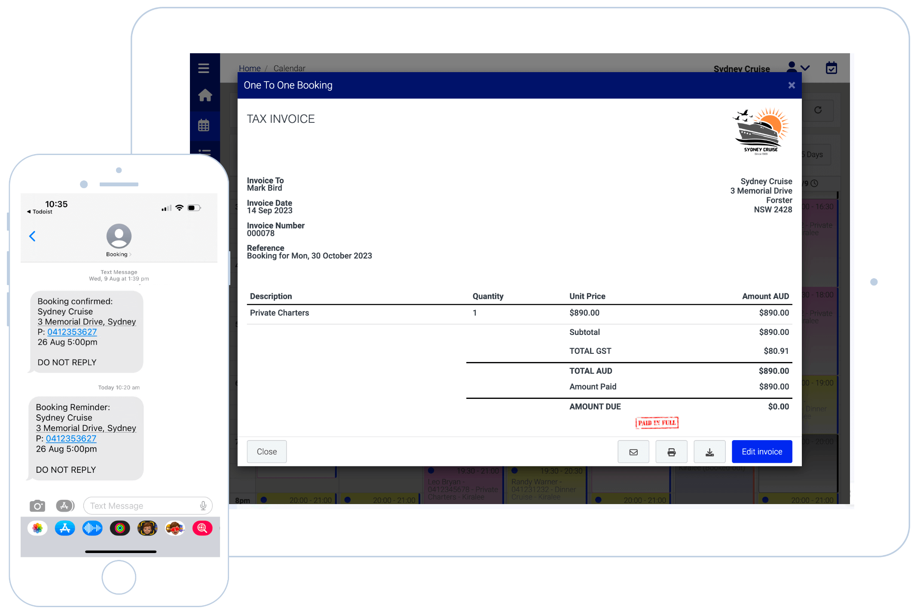
Task: Print the invoice with the printer icon
Action: click(x=671, y=451)
